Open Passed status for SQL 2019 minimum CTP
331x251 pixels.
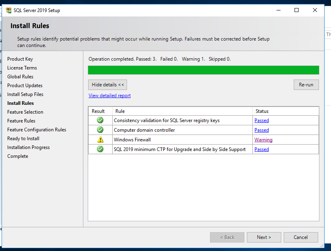click(262, 149)
